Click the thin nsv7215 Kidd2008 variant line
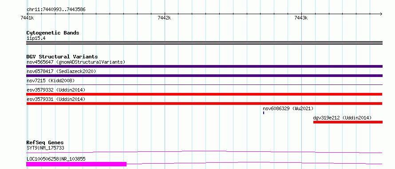395x169 pixels. [x=204, y=85]
